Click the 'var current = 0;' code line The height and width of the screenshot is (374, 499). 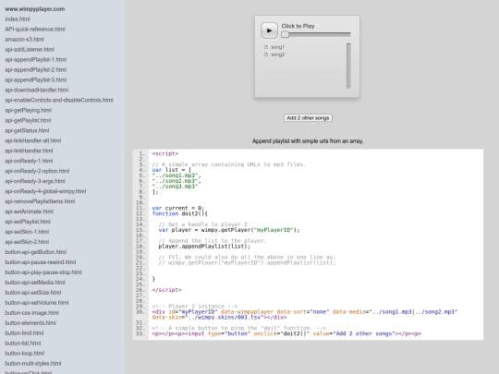click(x=178, y=209)
